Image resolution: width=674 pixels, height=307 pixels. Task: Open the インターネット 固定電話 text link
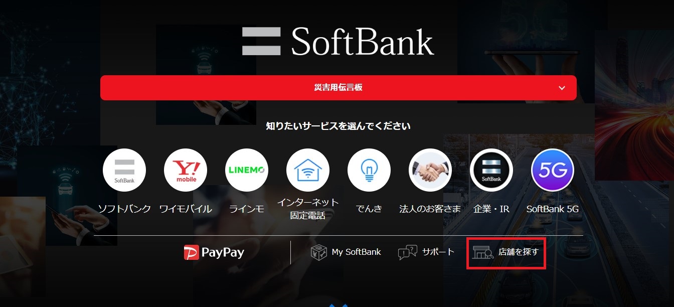(x=308, y=209)
